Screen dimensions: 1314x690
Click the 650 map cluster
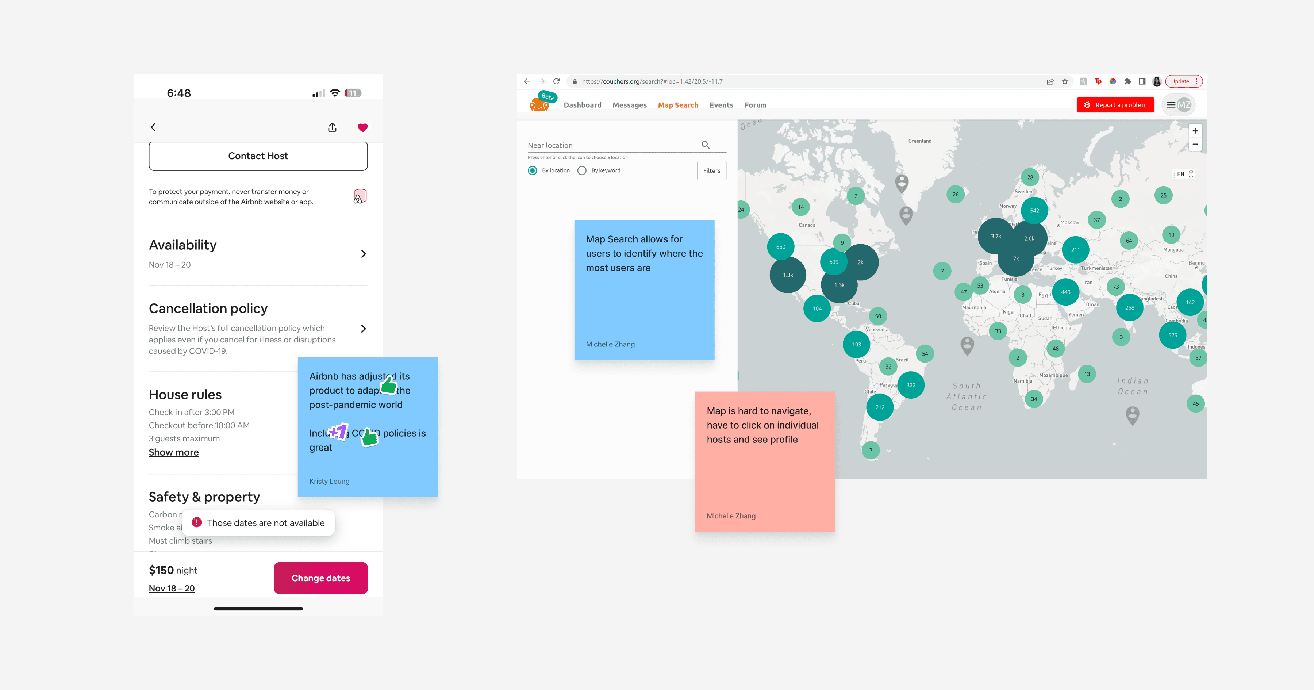coord(780,246)
